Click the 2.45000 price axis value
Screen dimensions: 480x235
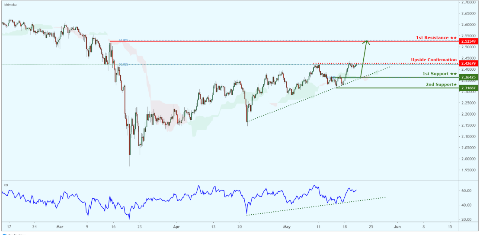pyautogui.click(x=469, y=58)
